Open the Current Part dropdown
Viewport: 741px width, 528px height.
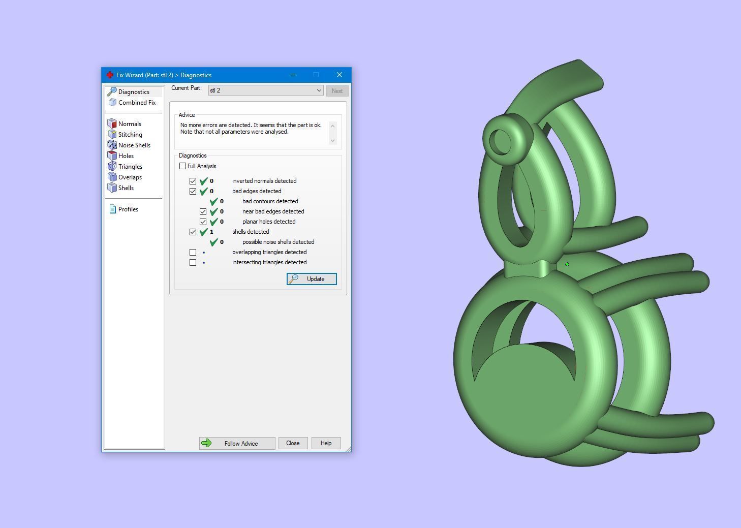coord(266,90)
